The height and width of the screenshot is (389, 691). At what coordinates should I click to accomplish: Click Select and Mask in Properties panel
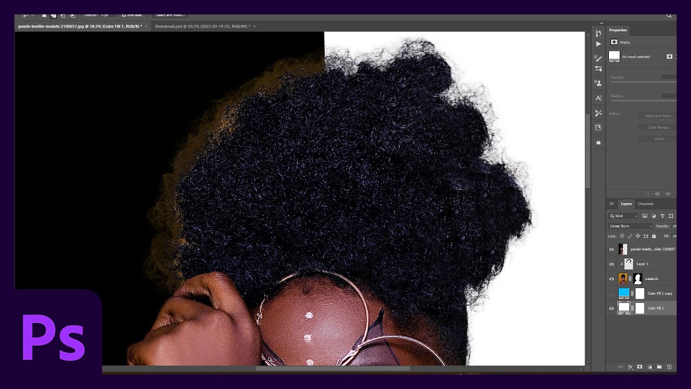tap(656, 116)
